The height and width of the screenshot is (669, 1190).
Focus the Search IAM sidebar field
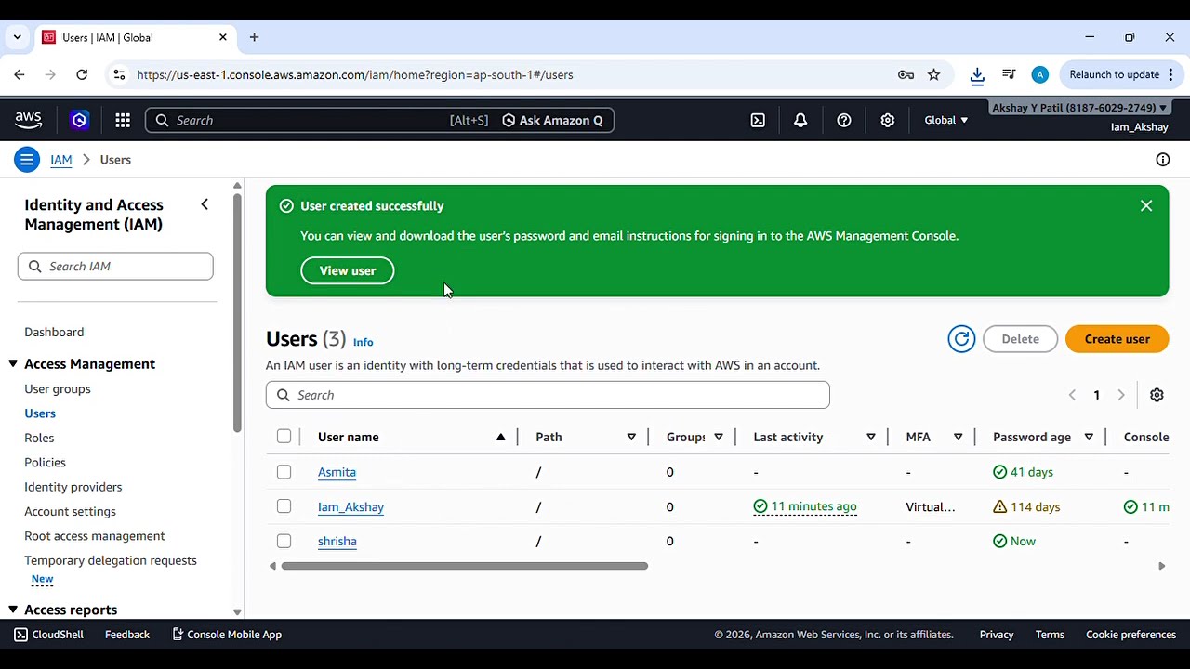[x=115, y=267]
